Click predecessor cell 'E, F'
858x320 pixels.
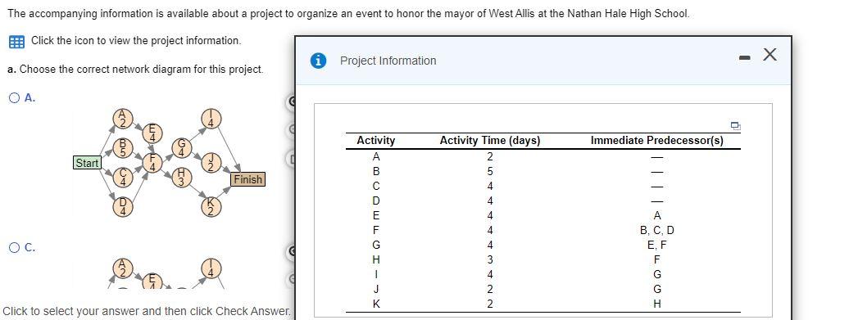(656, 245)
